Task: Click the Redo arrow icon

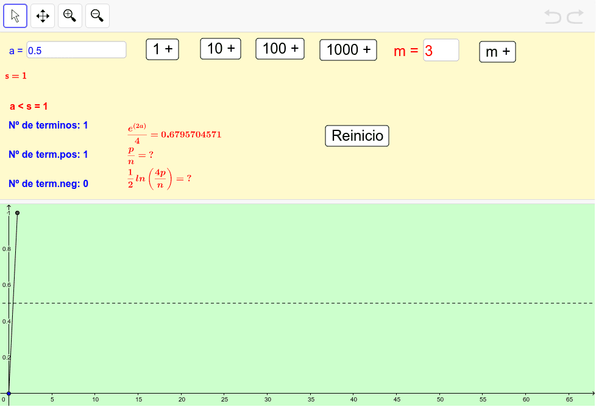Action: tap(575, 16)
